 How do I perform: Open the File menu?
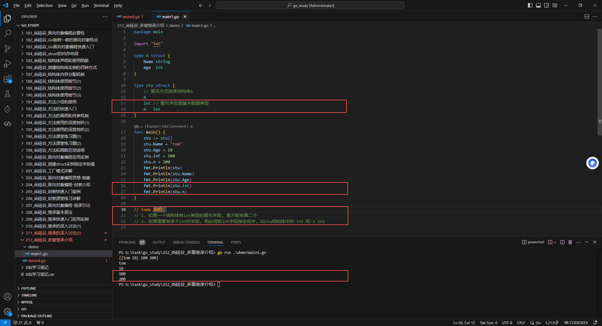17,5
